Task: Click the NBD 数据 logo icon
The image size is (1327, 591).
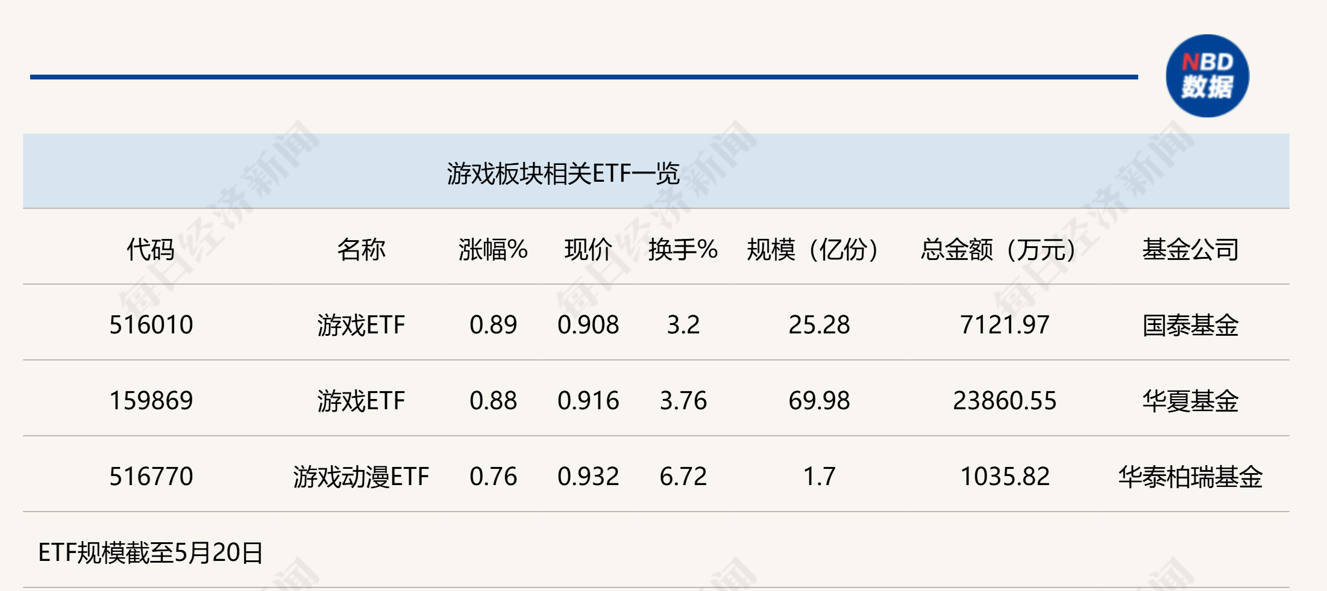Action: point(1207,76)
